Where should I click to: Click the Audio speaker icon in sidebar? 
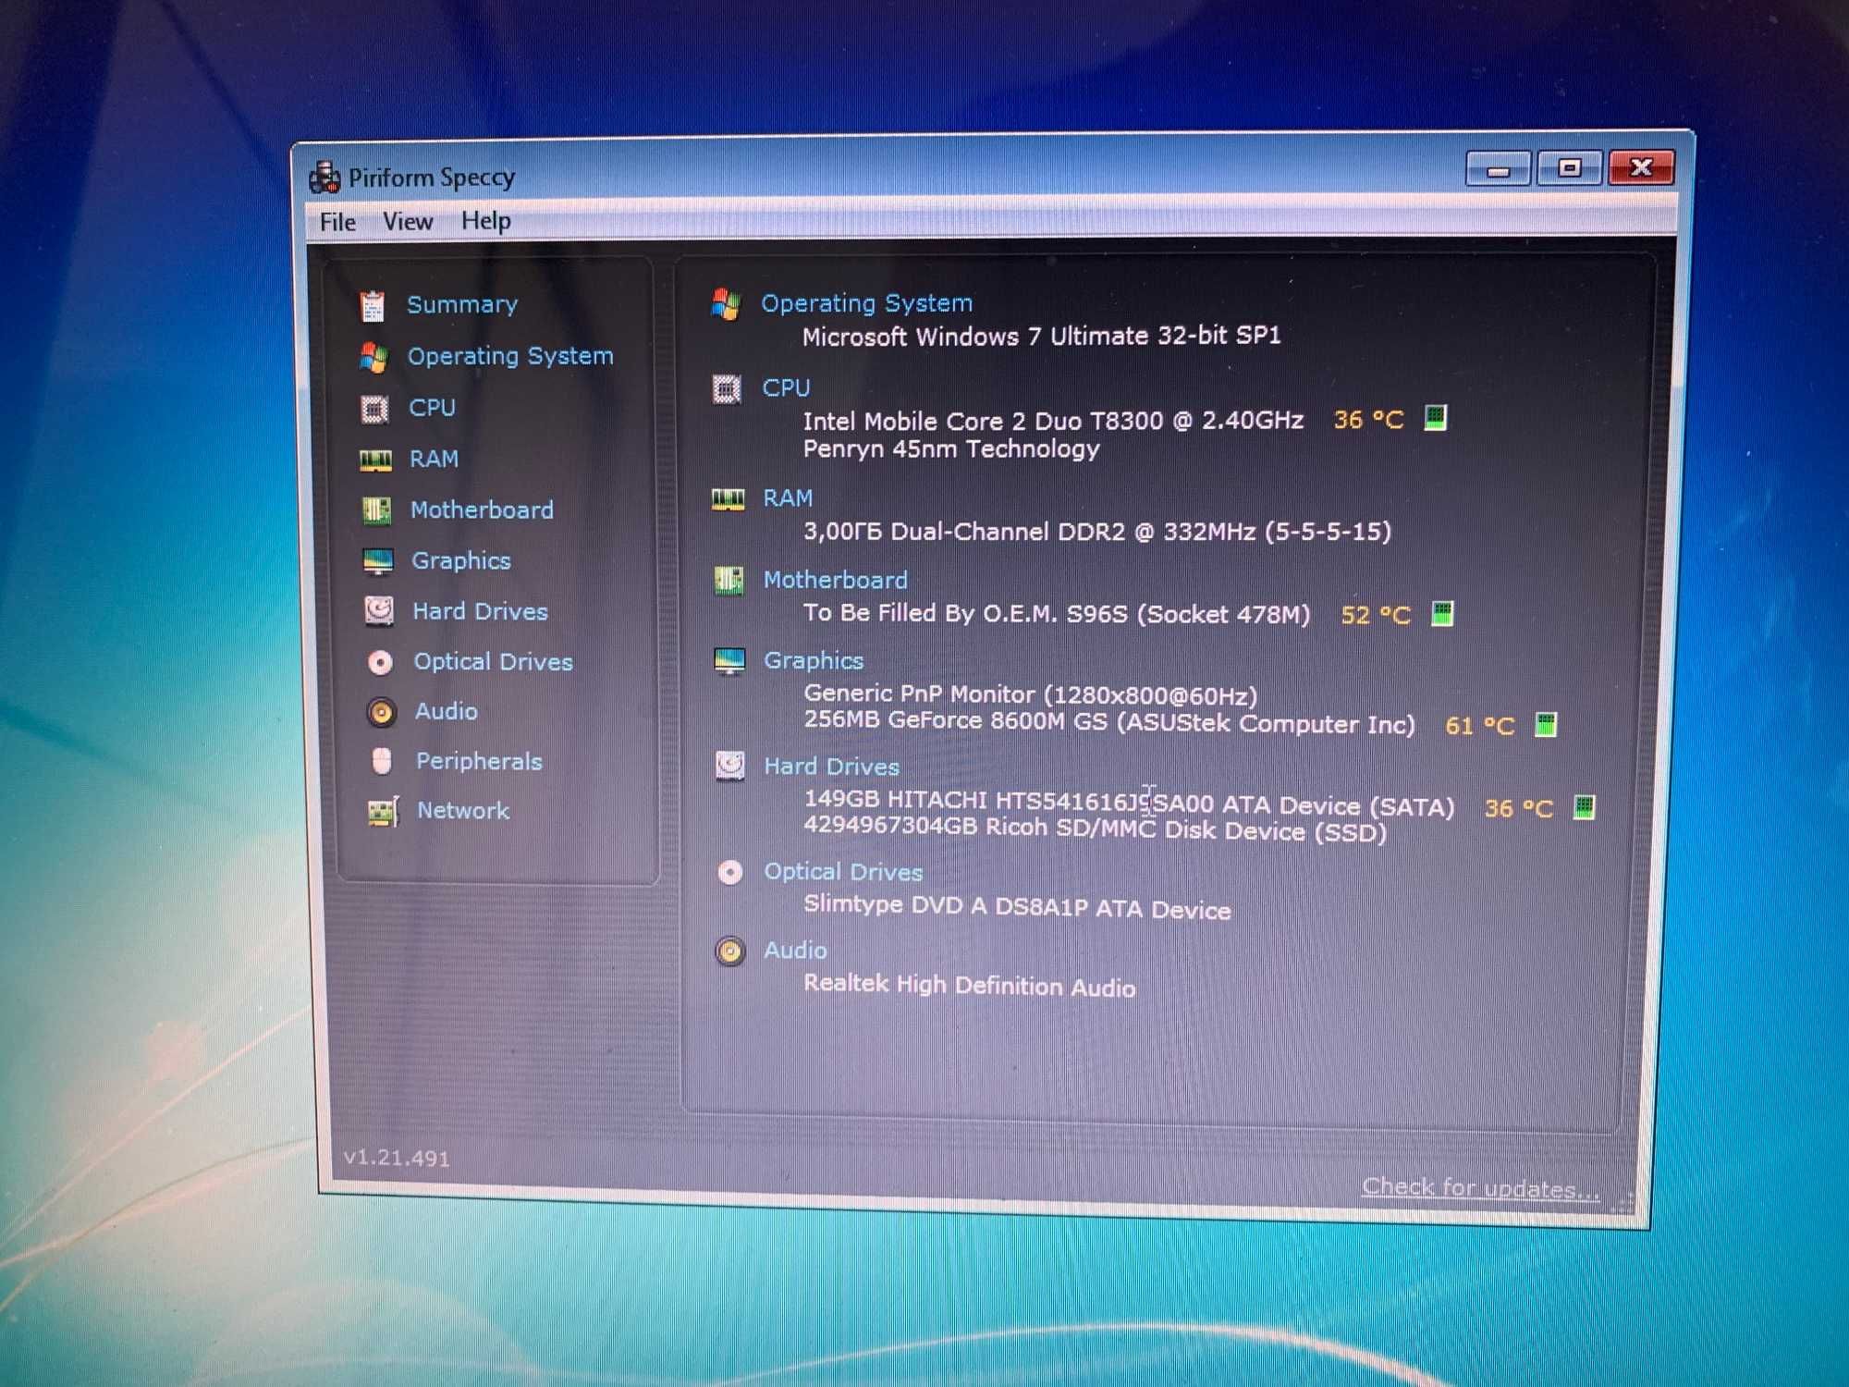click(381, 712)
